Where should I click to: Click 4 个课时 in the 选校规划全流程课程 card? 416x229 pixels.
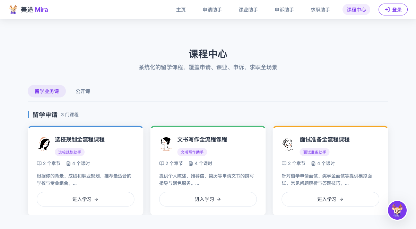(81, 164)
